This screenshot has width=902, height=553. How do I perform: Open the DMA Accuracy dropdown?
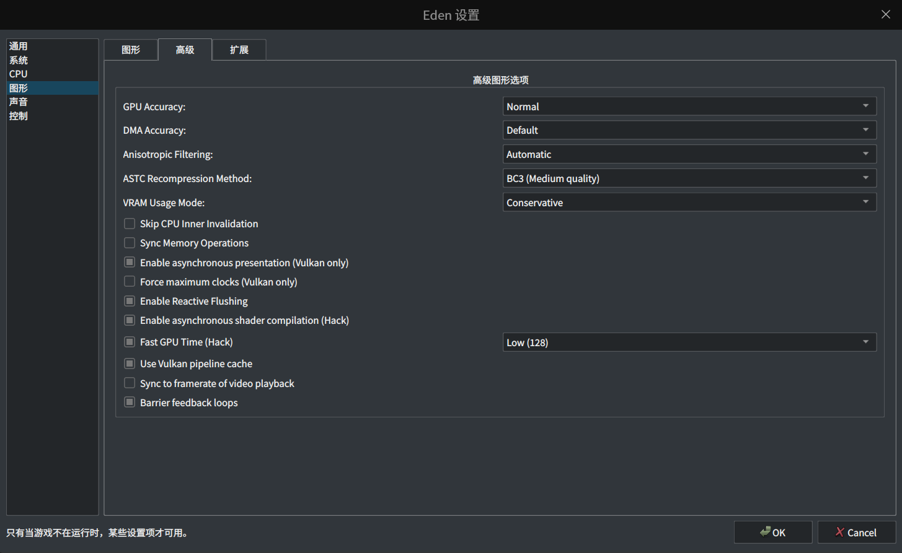pyautogui.click(x=689, y=130)
